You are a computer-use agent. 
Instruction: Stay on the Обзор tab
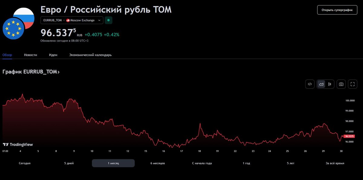point(7,55)
